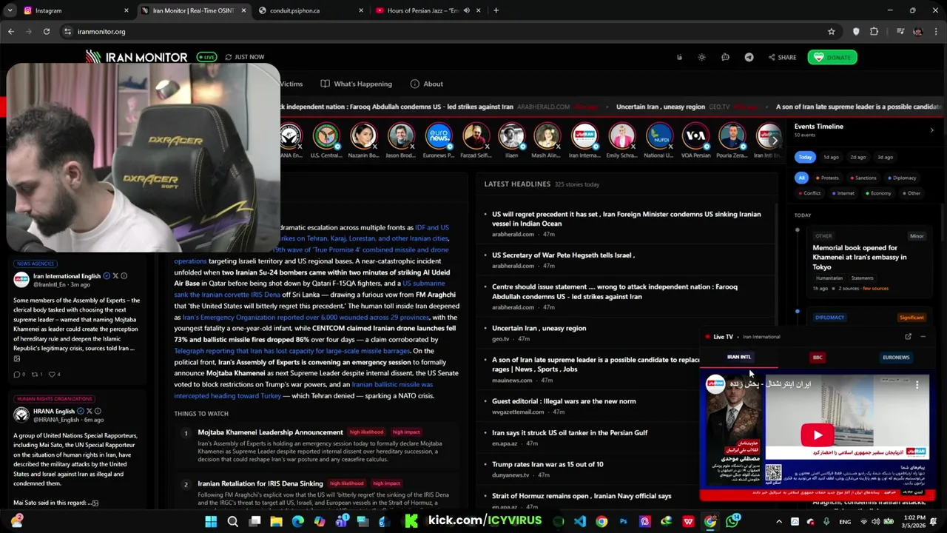The height and width of the screenshot is (533, 947).
Task: Open the VOA Persian source avatar
Action: point(695,136)
